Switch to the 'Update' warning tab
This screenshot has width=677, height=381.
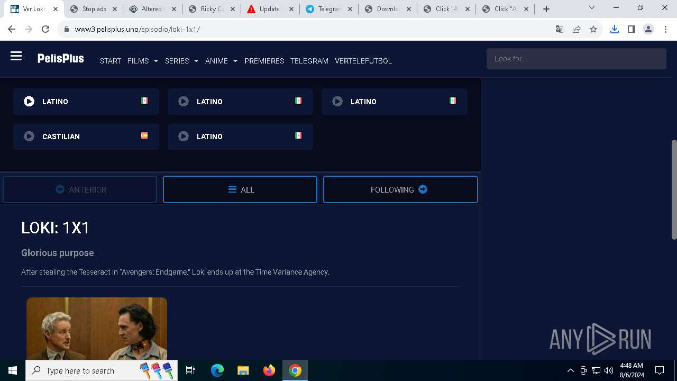[x=271, y=9]
